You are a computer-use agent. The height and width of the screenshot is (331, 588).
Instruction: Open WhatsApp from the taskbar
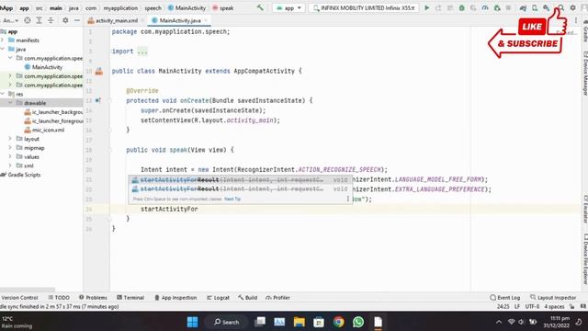[x=358, y=322]
